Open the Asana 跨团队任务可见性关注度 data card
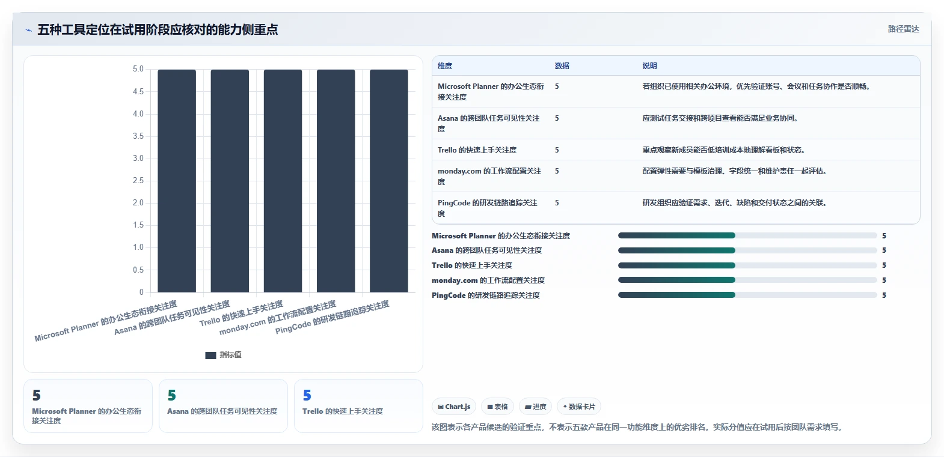This screenshot has width=944, height=457. [223, 406]
